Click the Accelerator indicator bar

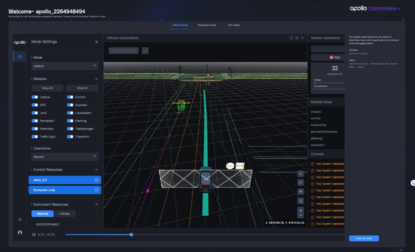pos(329,89)
